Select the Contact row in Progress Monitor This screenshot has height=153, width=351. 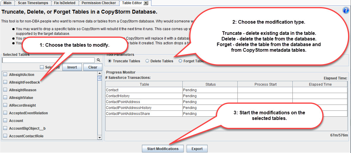point(227,90)
